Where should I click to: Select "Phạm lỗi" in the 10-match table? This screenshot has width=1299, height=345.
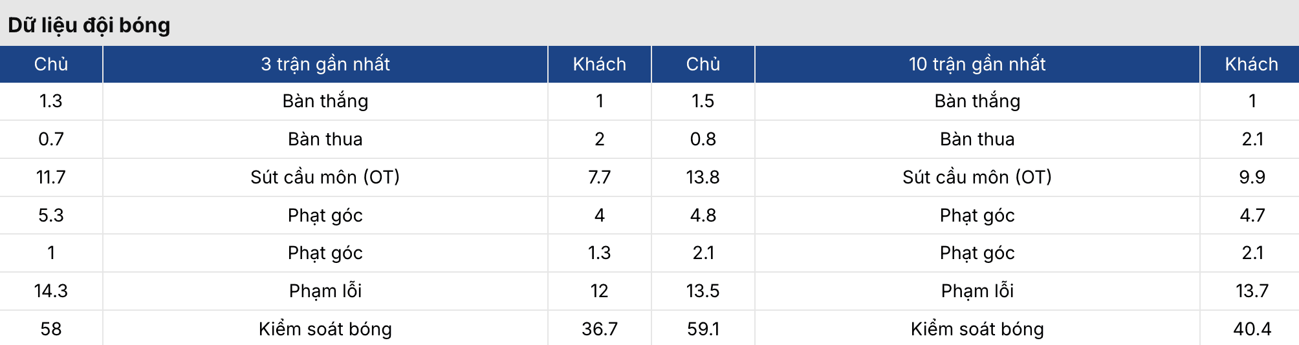[977, 291]
